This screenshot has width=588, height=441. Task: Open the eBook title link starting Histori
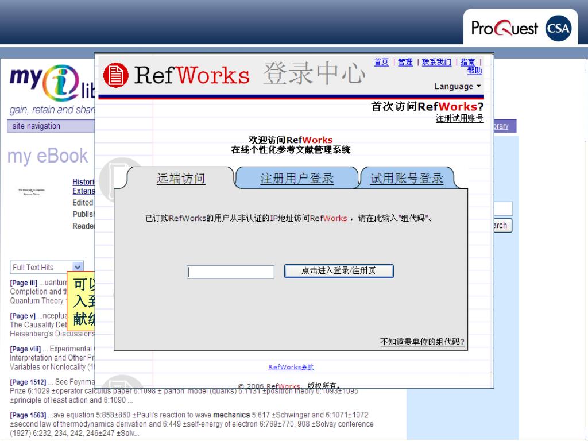[83, 187]
